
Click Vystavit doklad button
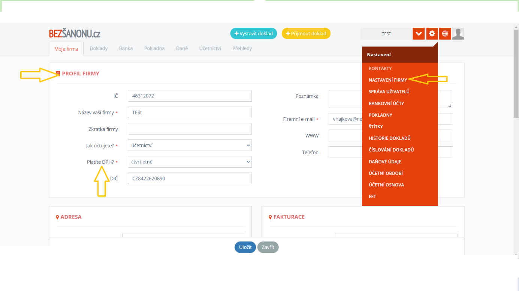[254, 33]
